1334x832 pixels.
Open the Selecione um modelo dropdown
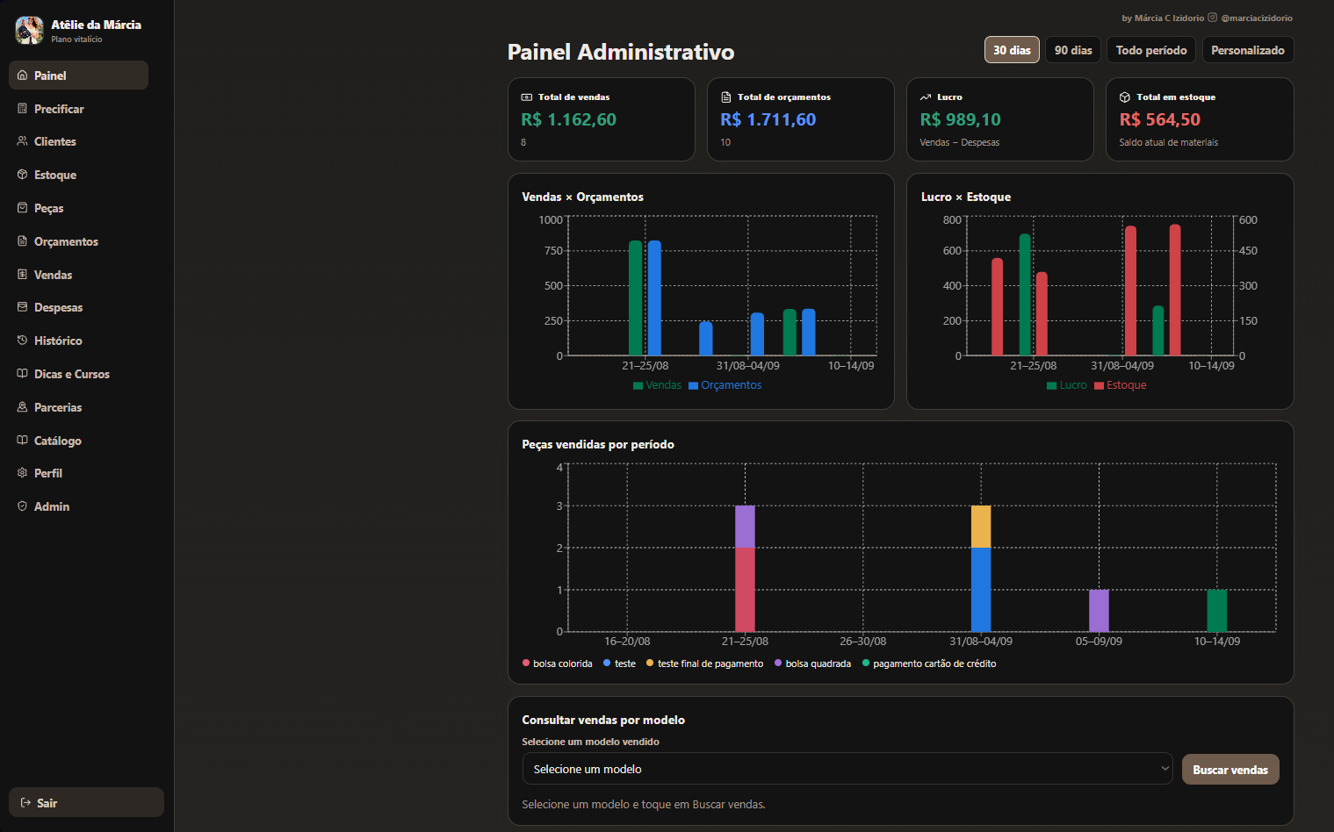(847, 769)
